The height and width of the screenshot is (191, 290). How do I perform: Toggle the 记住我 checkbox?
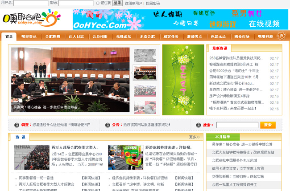tap(98, 3)
